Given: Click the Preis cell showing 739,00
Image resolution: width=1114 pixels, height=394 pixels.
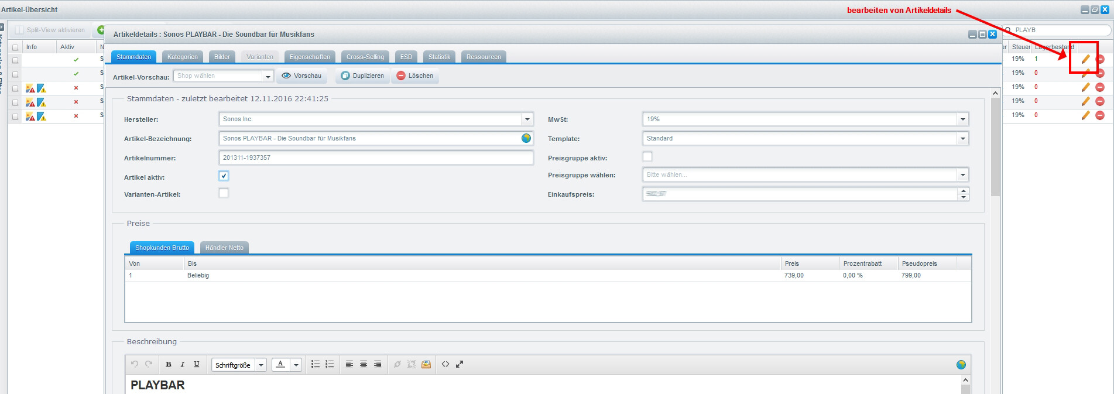Looking at the screenshot, I should click(x=810, y=275).
